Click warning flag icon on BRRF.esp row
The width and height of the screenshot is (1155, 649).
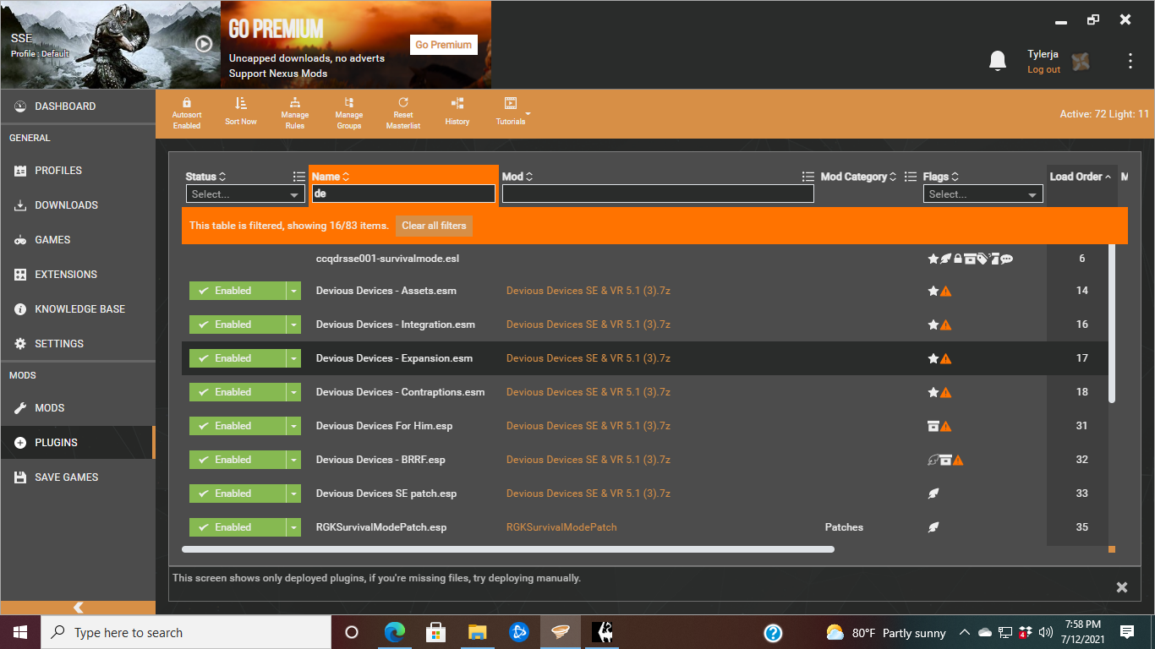958,460
